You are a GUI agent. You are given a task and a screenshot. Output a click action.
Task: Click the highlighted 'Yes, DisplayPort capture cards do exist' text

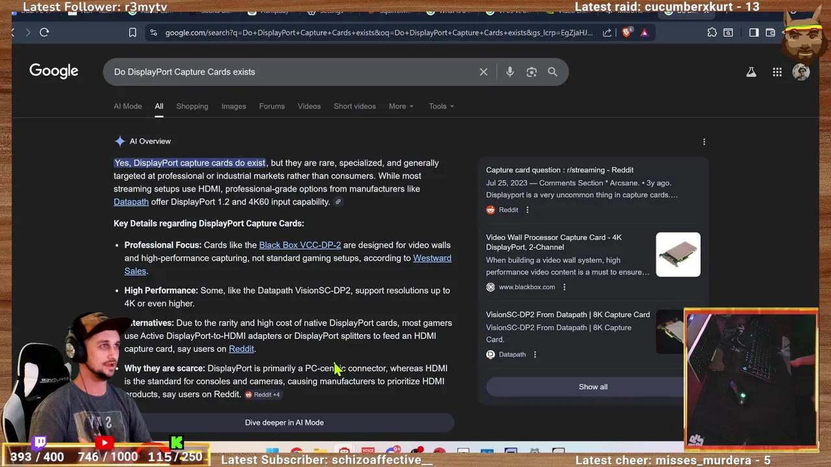tap(190, 163)
